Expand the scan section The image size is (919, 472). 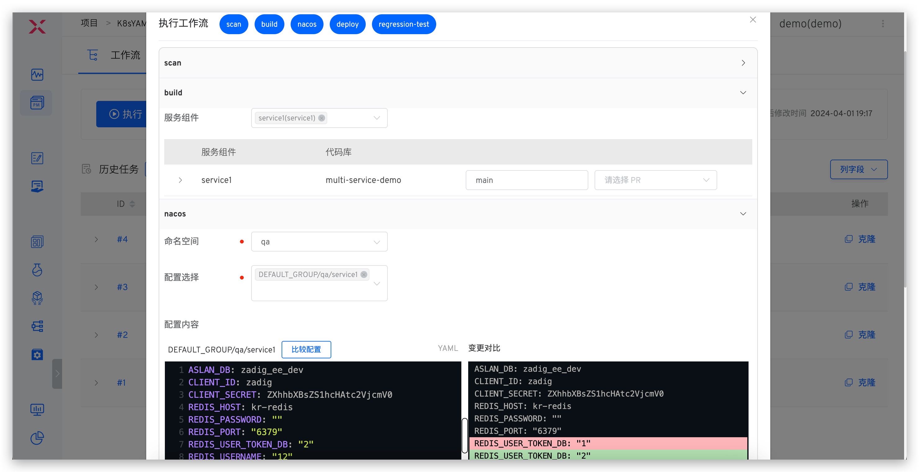(x=743, y=63)
